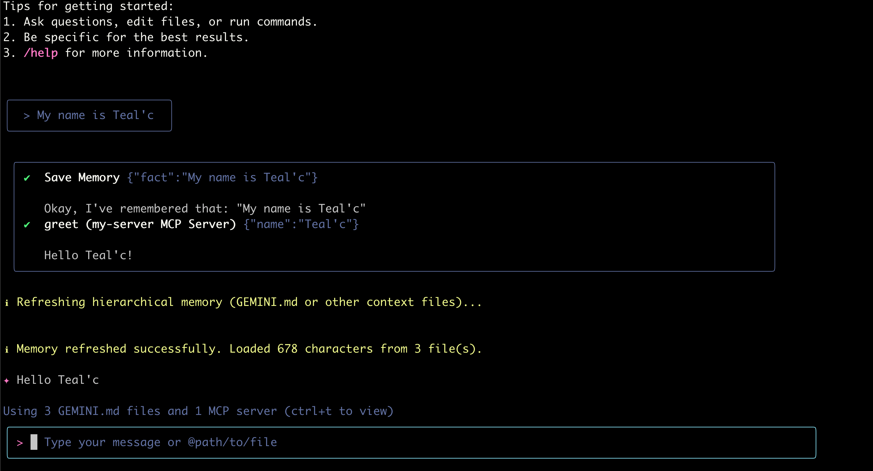The image size is (873, 471).
Task: Click the Save Memory tool call title
Action: pos(82,178)
